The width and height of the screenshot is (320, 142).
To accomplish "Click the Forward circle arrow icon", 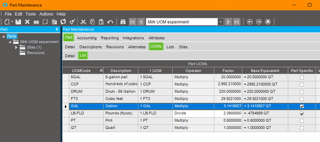I will pyautogui.click(x=258, y=22).
